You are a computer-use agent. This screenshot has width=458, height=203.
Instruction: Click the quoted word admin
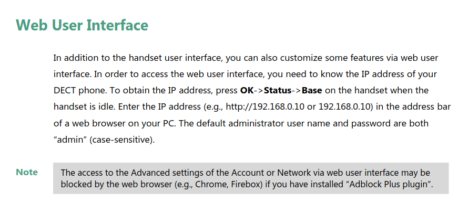70,140
